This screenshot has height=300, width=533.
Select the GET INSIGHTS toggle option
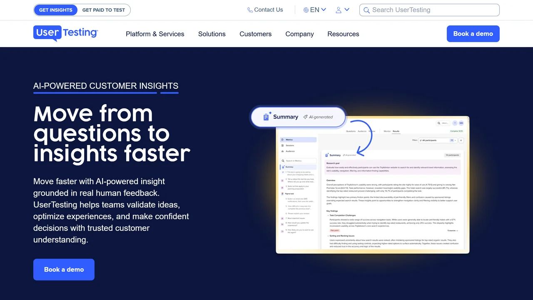56,10
